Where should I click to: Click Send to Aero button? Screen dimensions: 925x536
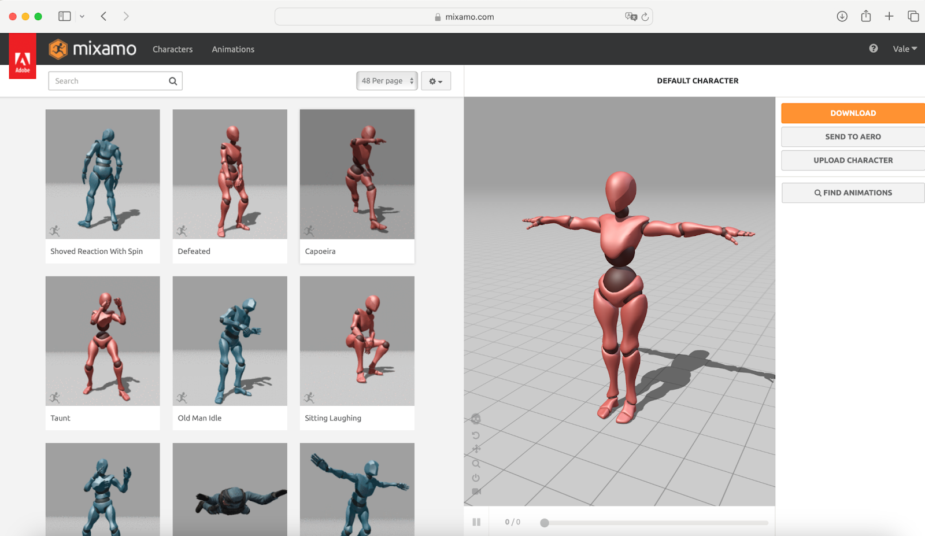(853, 137)
